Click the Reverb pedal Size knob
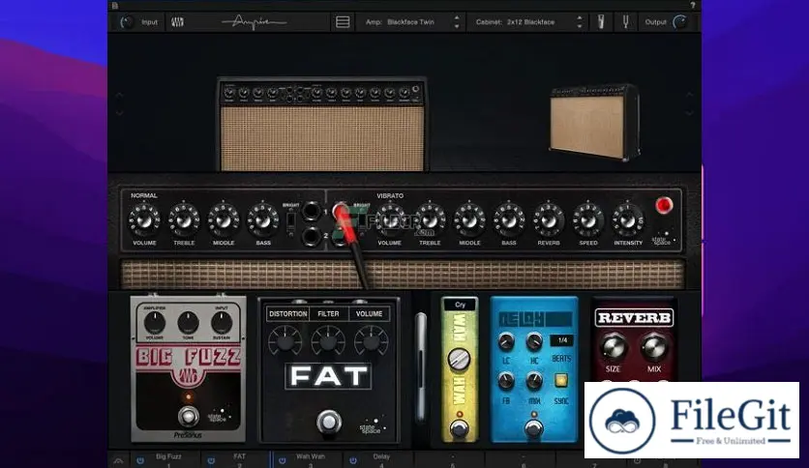This screenshot has height=468, width=809. (x=613, y=347)
